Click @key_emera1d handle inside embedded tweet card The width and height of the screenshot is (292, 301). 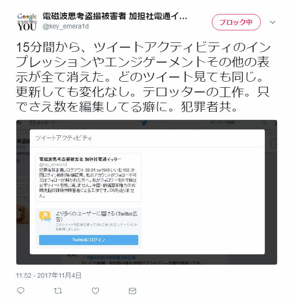(53, 165)
